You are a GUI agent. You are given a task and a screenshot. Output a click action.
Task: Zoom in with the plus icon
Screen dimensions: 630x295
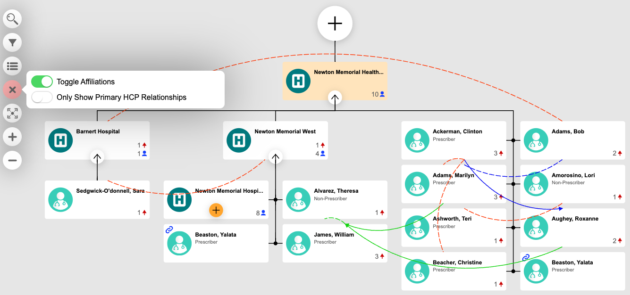point(12,137)
